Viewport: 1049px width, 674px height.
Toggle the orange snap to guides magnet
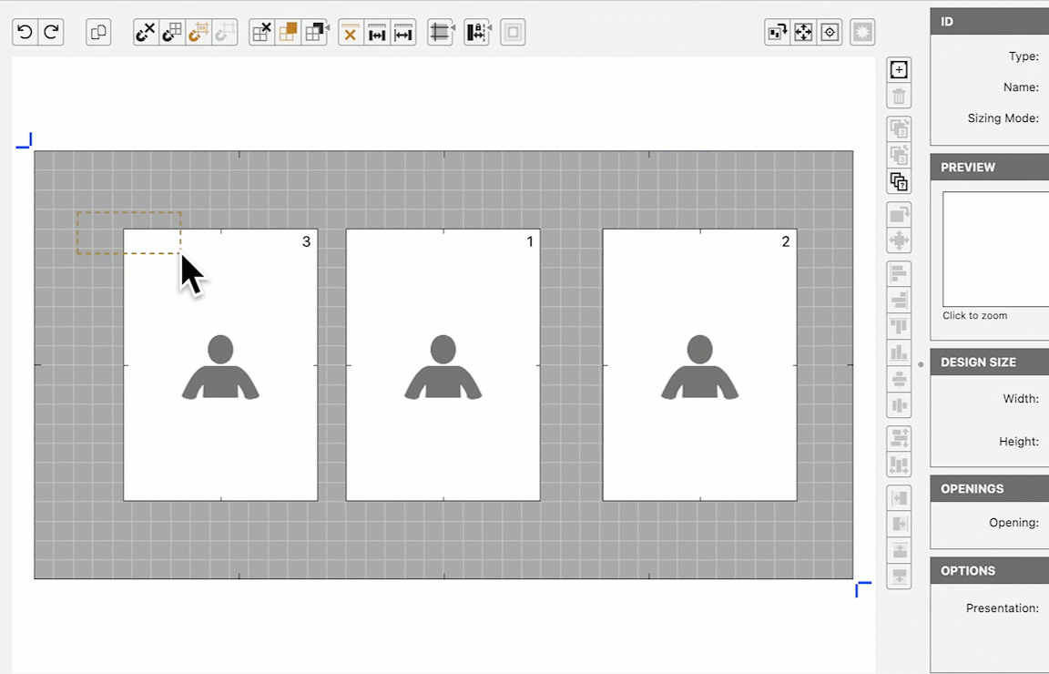click(199, 33)
